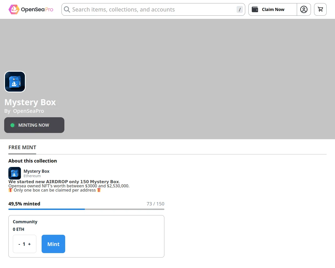Click the minted progress bar

point(86,209)
